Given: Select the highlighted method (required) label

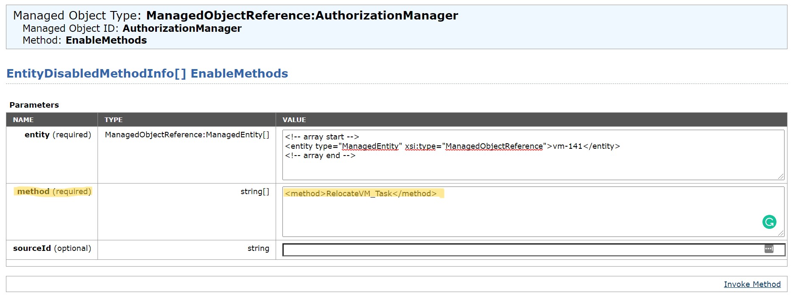Looking at the screenshot, I should point(54,192).
